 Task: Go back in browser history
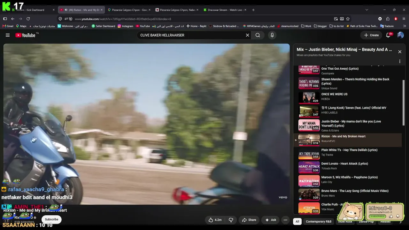pos(13,19)
